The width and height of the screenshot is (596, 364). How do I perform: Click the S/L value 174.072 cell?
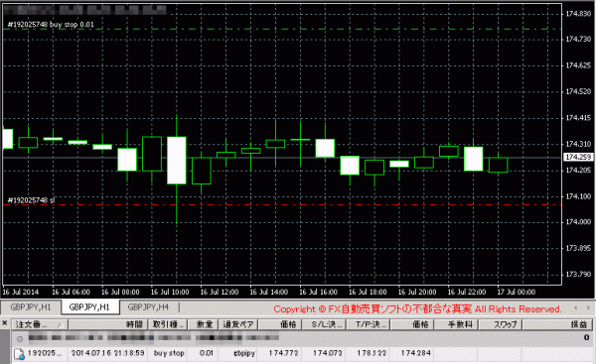tap(328, 353)
